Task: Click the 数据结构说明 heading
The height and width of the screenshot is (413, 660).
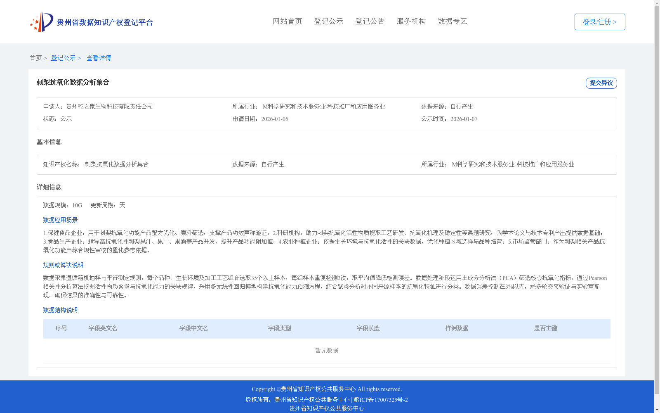Action: [x=60, y=310]
